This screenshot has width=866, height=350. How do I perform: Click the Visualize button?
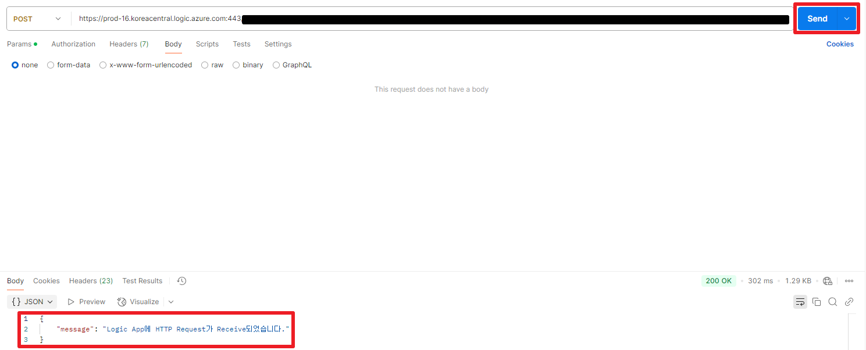tap(138, 302)
